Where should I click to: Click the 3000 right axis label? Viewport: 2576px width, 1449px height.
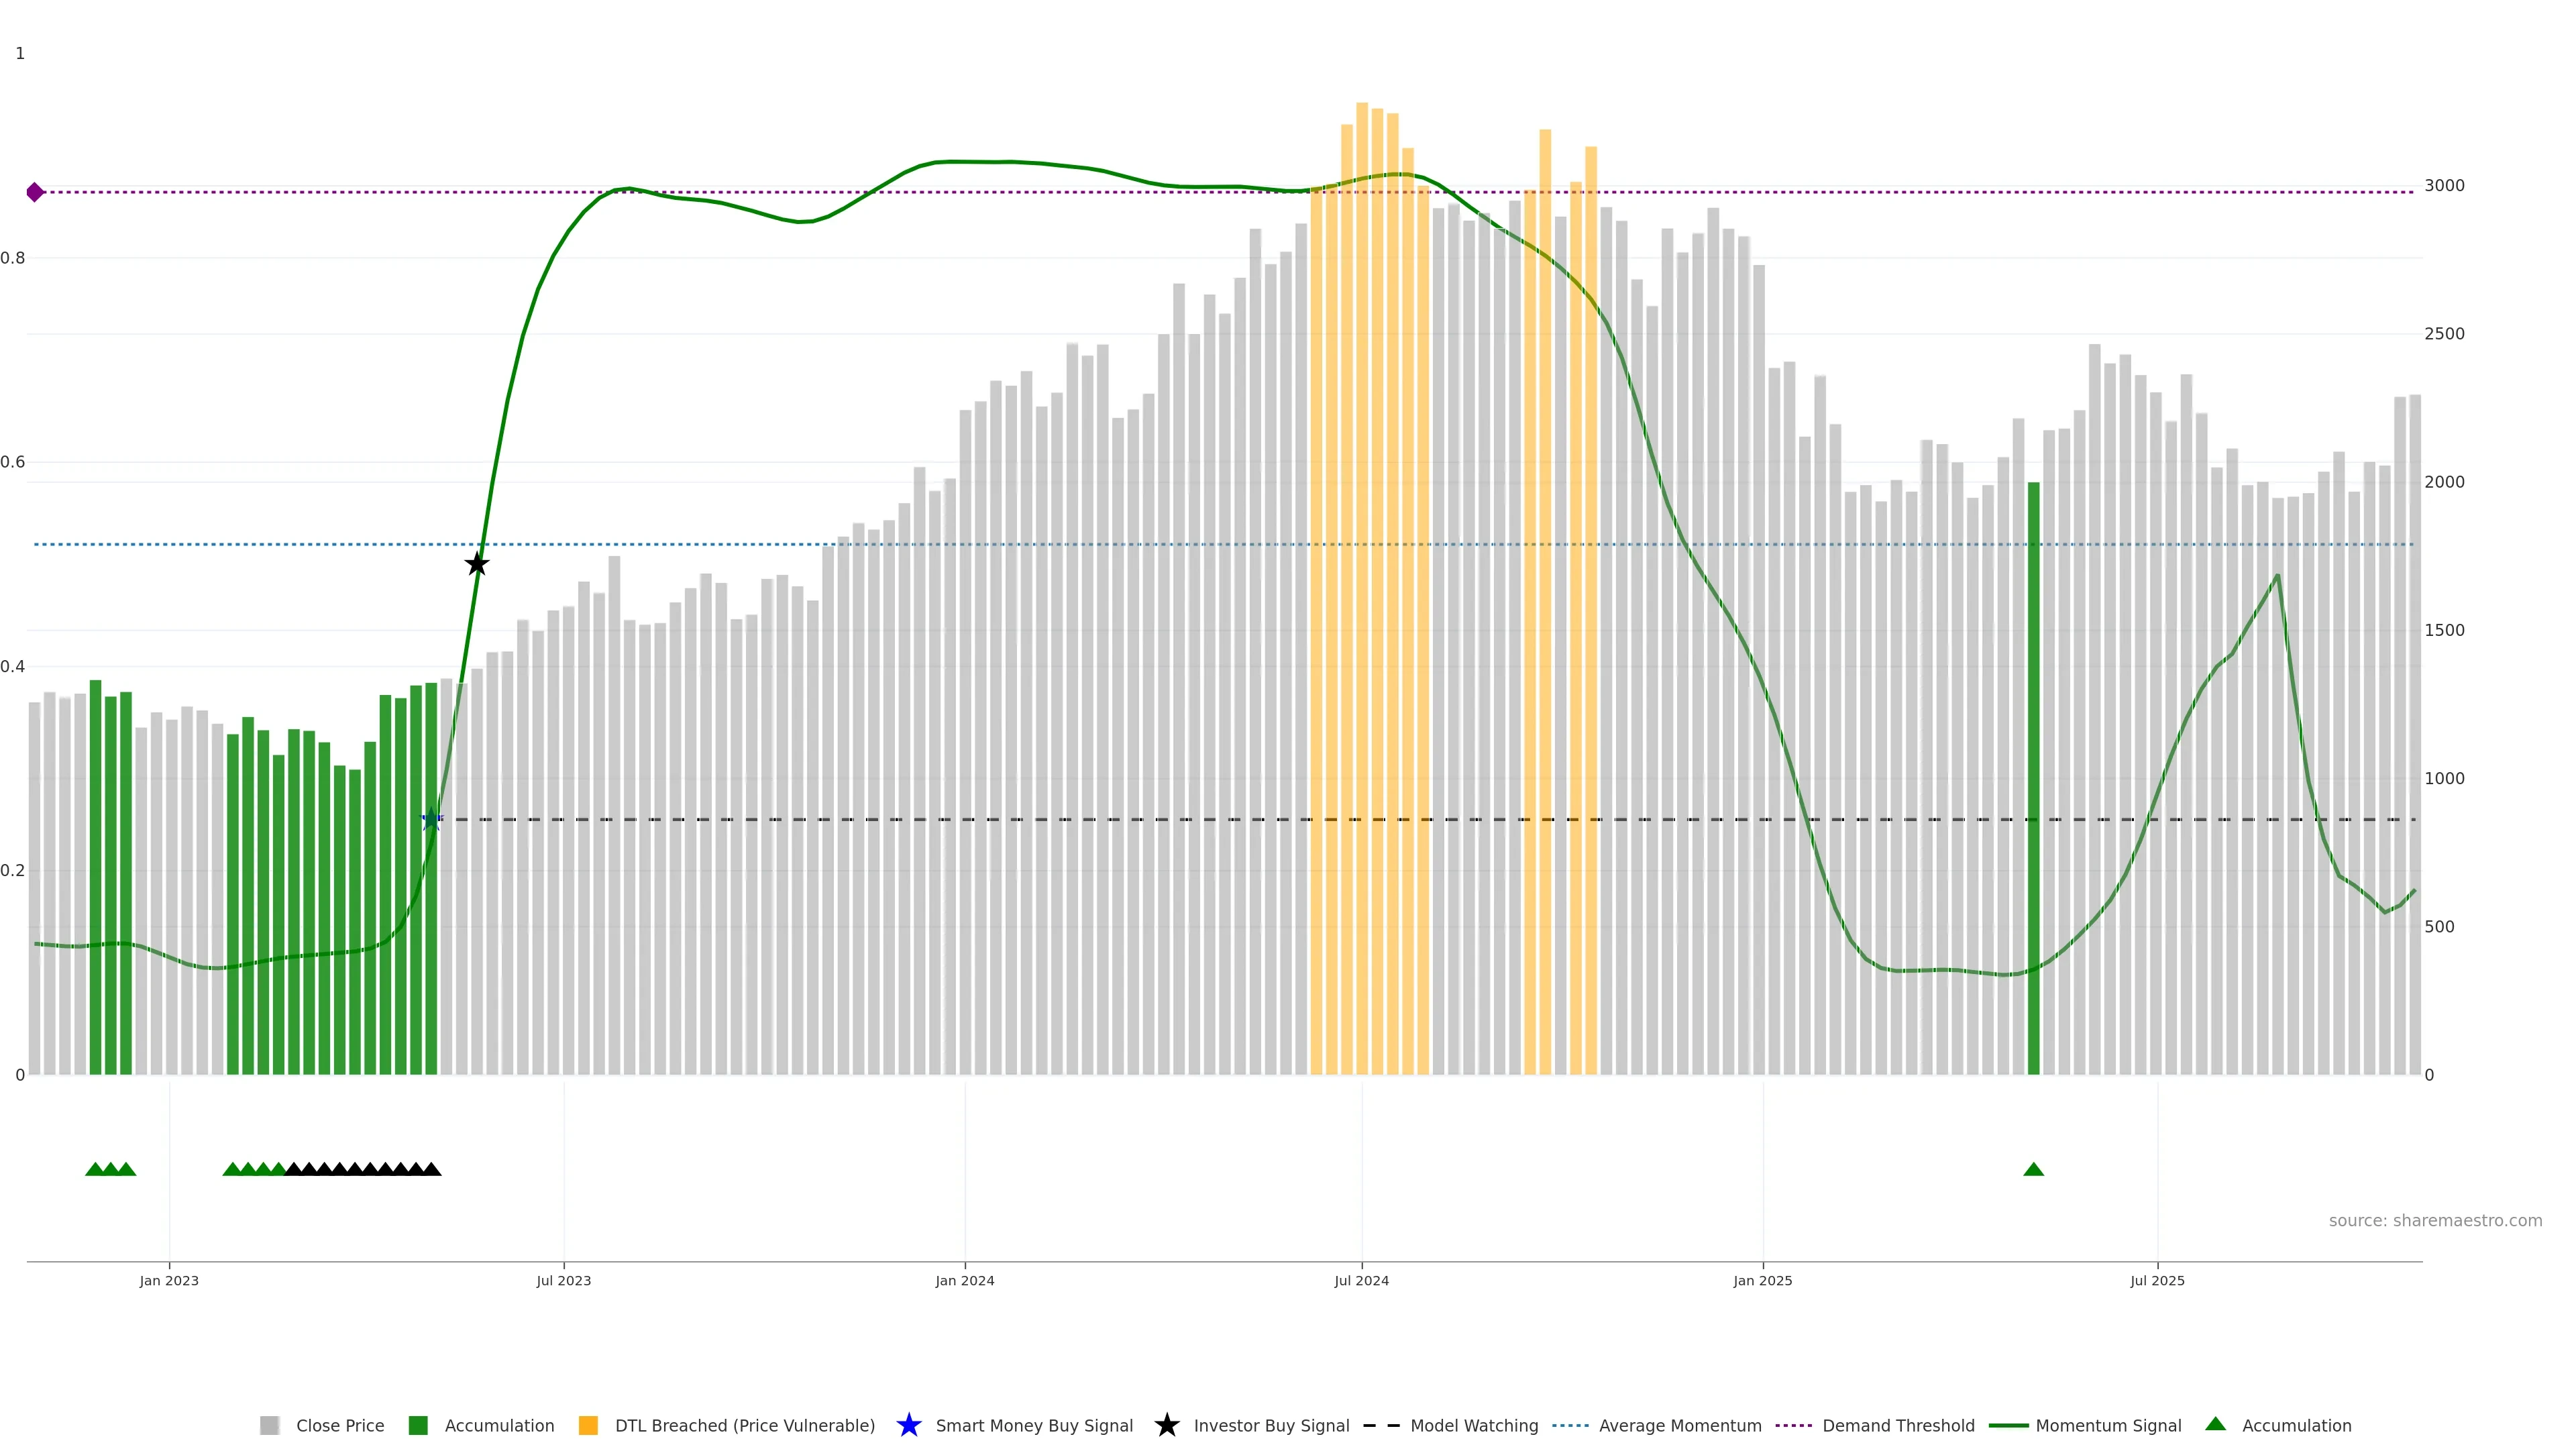2444,185
